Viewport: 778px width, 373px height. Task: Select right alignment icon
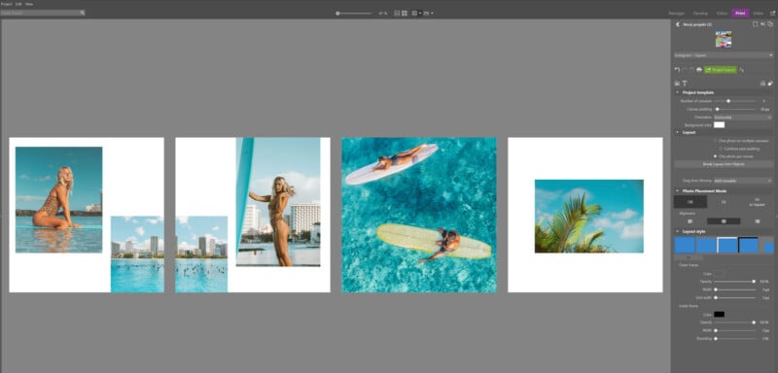click(x=757, y=221)
